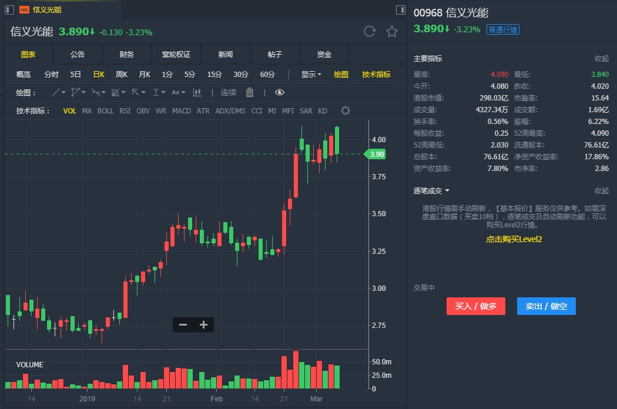Viewport: 617px width, 409px height.
Task: Select the 60分 timeframe
Action: click(x=267, y=75)
